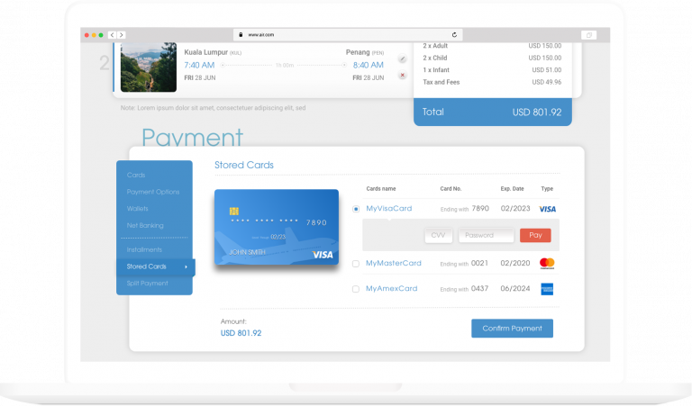
Task: Click the 2 x Adult fare line
Action: 492,46
